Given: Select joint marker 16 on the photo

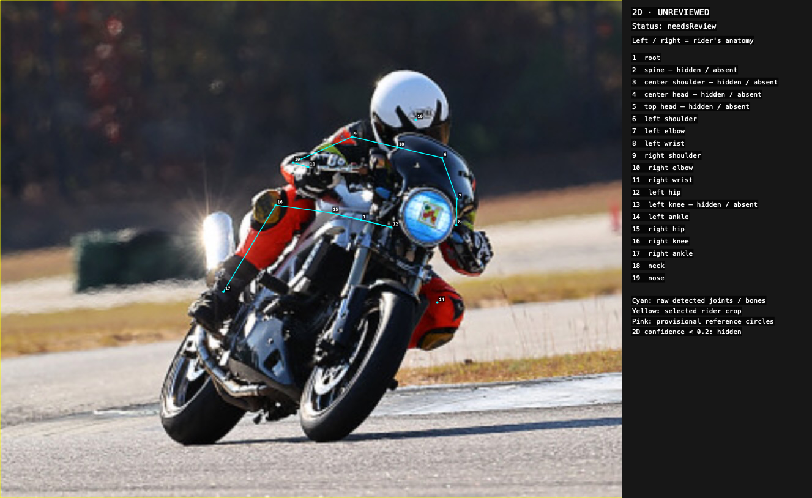Looking at the screenshot, I should pyautogui.click(x=276, y=205).
